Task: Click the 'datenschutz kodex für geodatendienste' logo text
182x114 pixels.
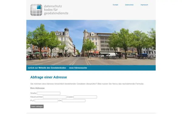Action: tap(56, 10)
